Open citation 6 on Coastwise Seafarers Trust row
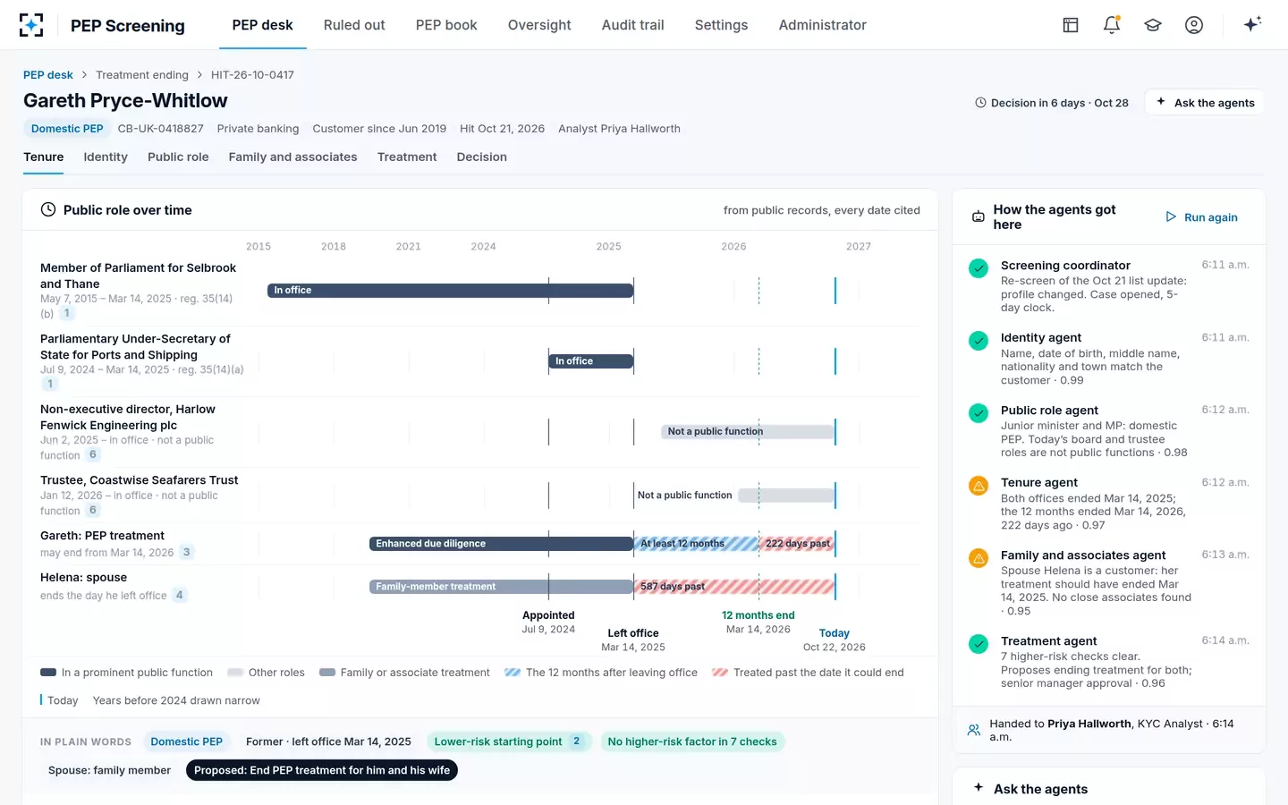This screenshot has height=805, width=1288. point(92,510)
